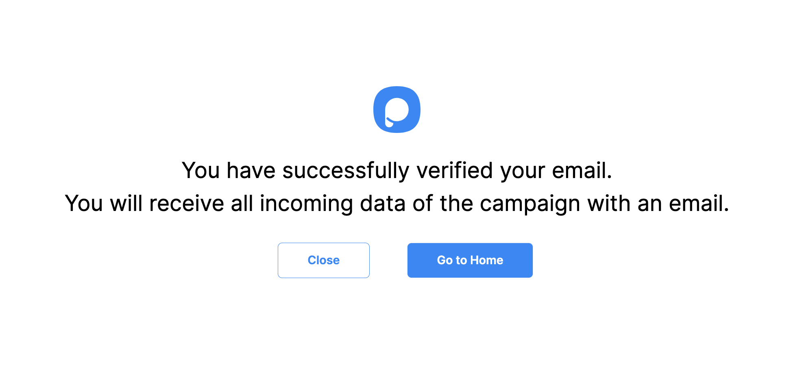Click the filled Go to Home button
This screenshot has width=802, height=374.
469,260
